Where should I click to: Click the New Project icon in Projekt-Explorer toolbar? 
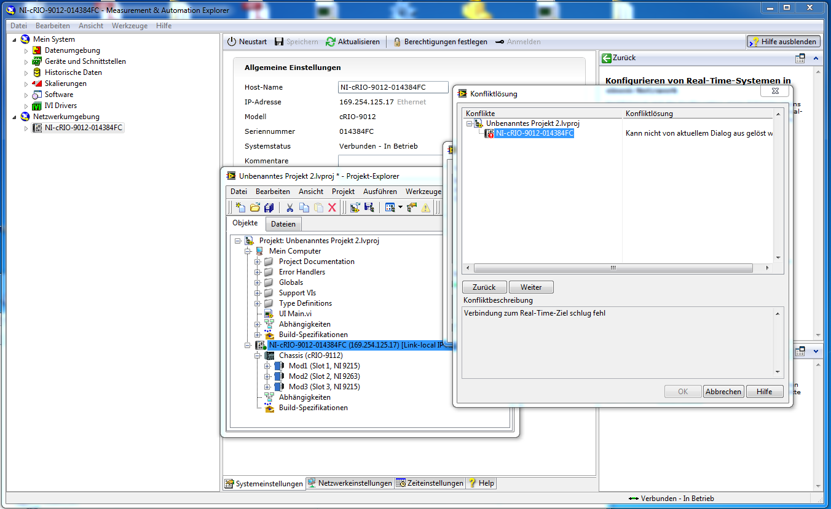tap(241, 208)
